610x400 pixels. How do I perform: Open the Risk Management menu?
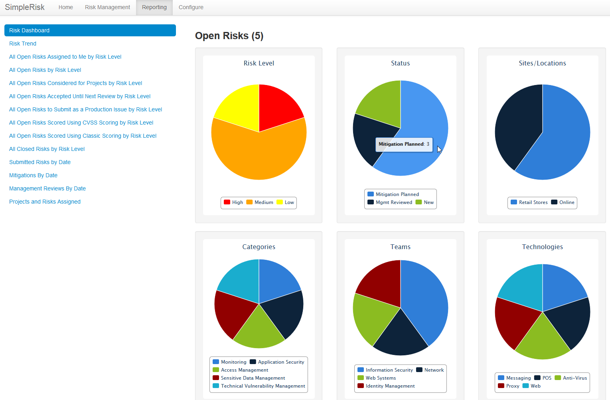(x=107, y=7)
